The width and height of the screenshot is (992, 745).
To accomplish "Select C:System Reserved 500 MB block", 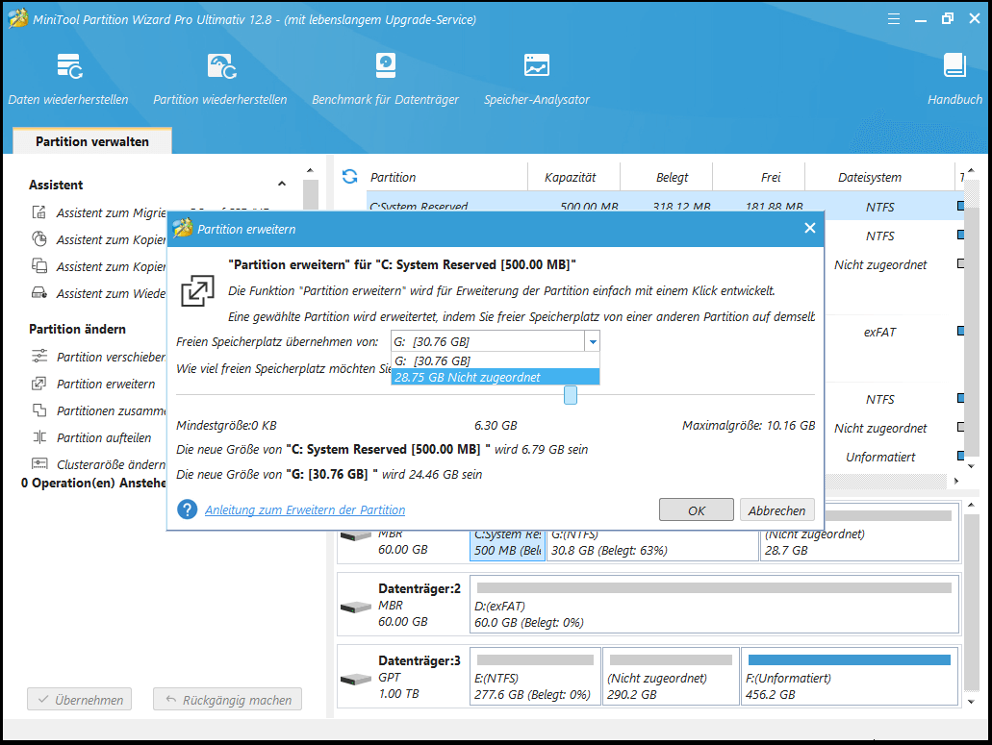I will (507, 544).
